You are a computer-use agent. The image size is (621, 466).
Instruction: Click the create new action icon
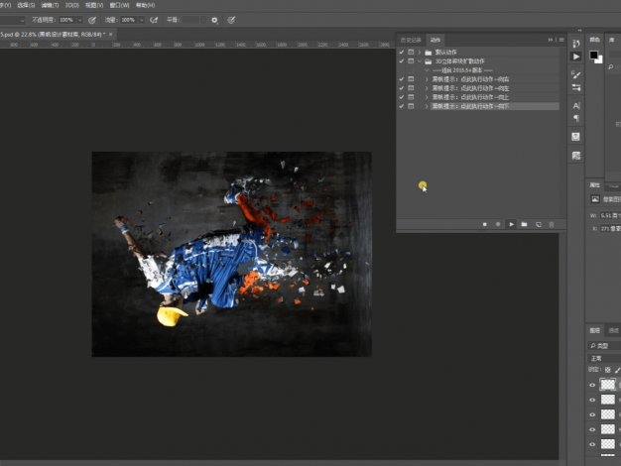click(538, 225)
